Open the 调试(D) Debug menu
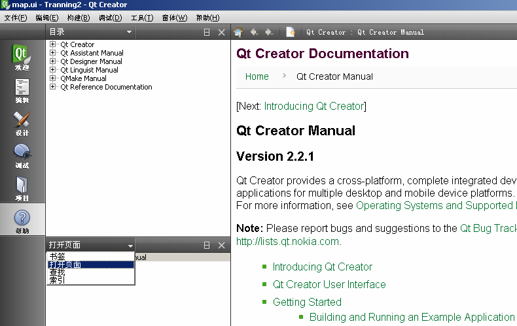The height and width of the screenshot is (326, 517). (111, 18)
